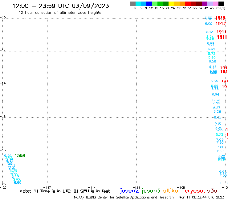Click the '45' color scale label
Screen dimensions: 228x200
pos(212,8)
